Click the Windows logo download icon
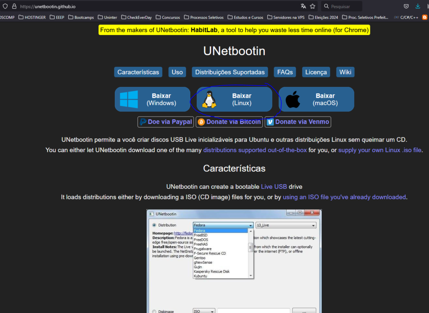The height and width of the screenshot is (313, 429). (129, 99)
